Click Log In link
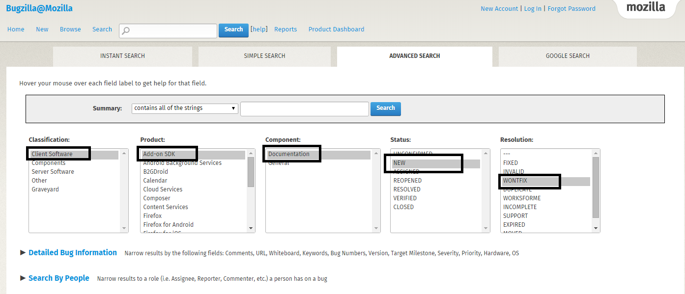 pyautogui.click(x=533, y=9)
